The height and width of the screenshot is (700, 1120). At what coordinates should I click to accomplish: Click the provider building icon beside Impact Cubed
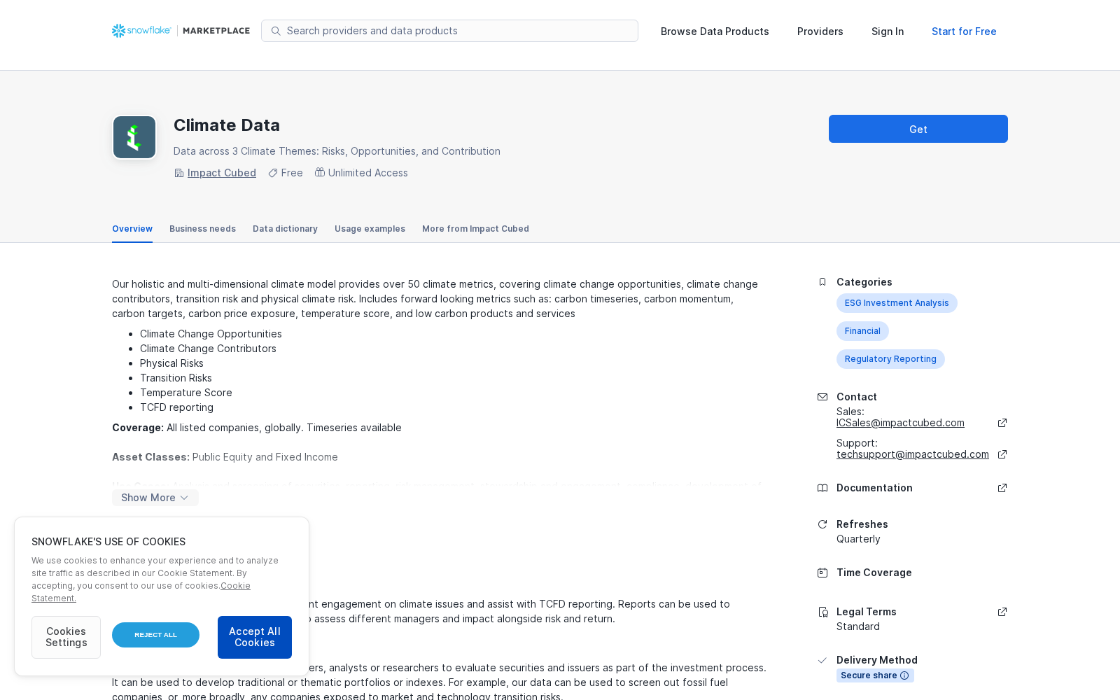pos(179,173)
